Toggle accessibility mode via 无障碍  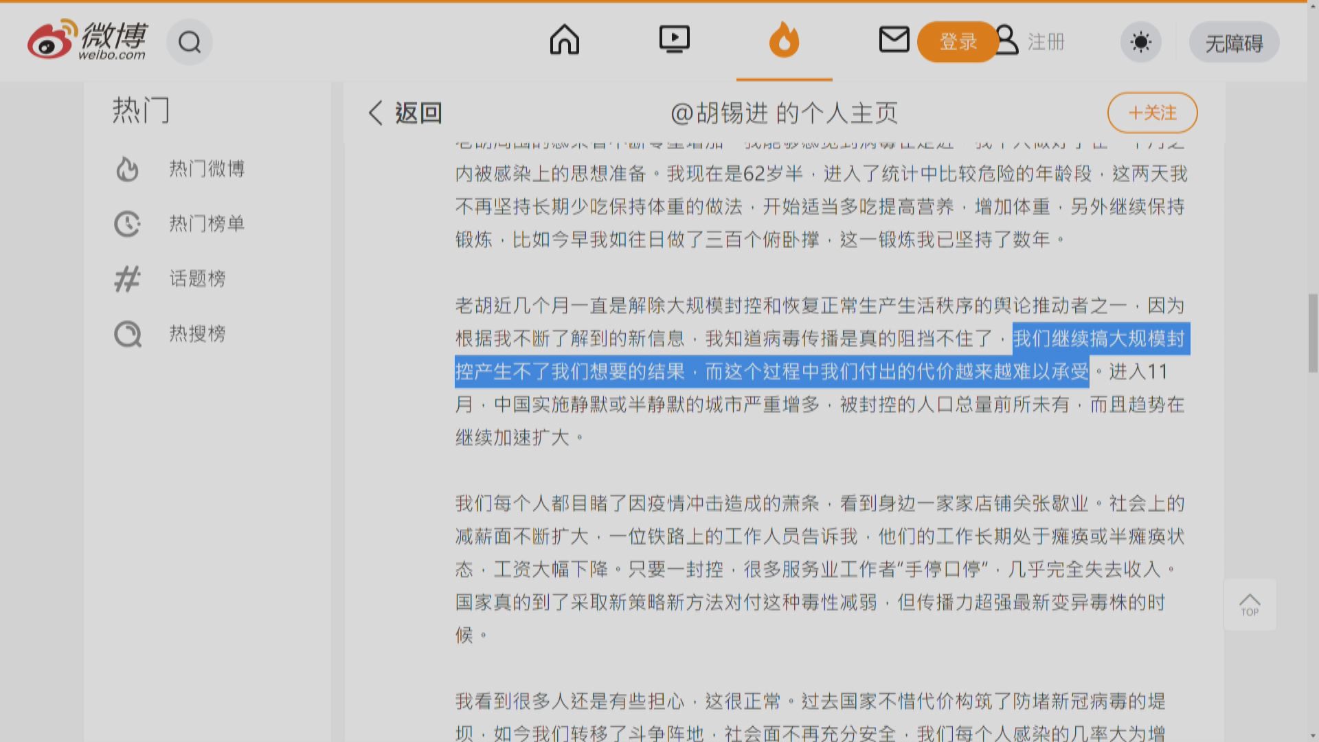click(x=1234, y=41)
